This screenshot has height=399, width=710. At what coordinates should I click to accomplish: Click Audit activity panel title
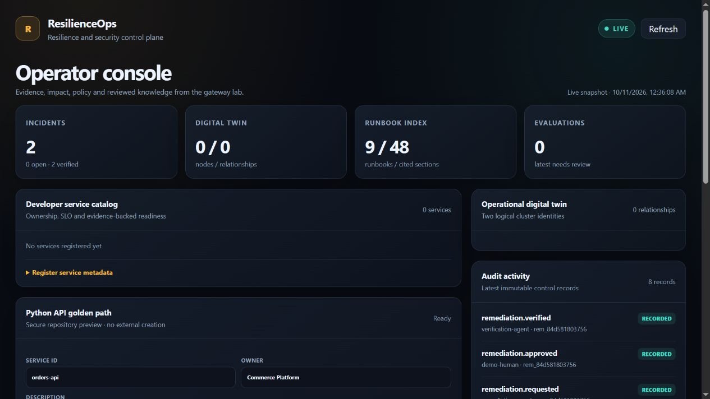click(506, 276)
